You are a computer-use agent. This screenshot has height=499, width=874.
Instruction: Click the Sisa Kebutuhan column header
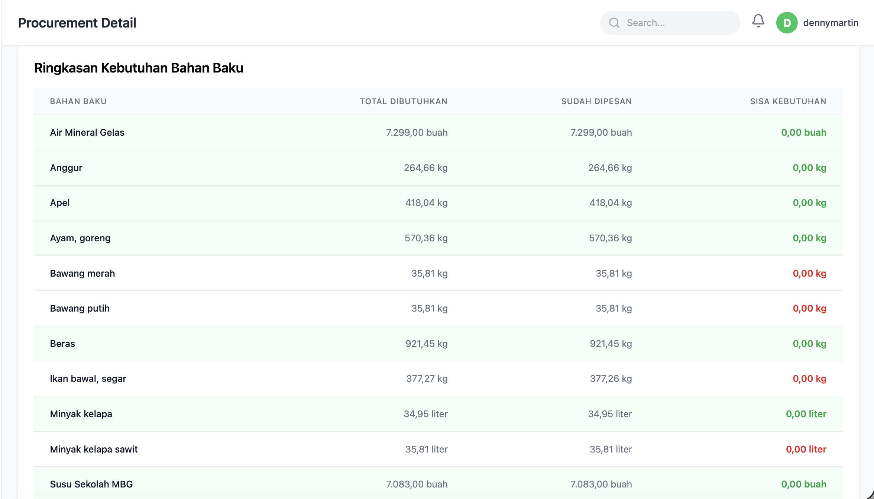[x=788, y=101]
